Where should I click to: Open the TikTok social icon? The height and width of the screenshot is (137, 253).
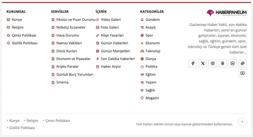pyautogui.click(x=242, y=63)
